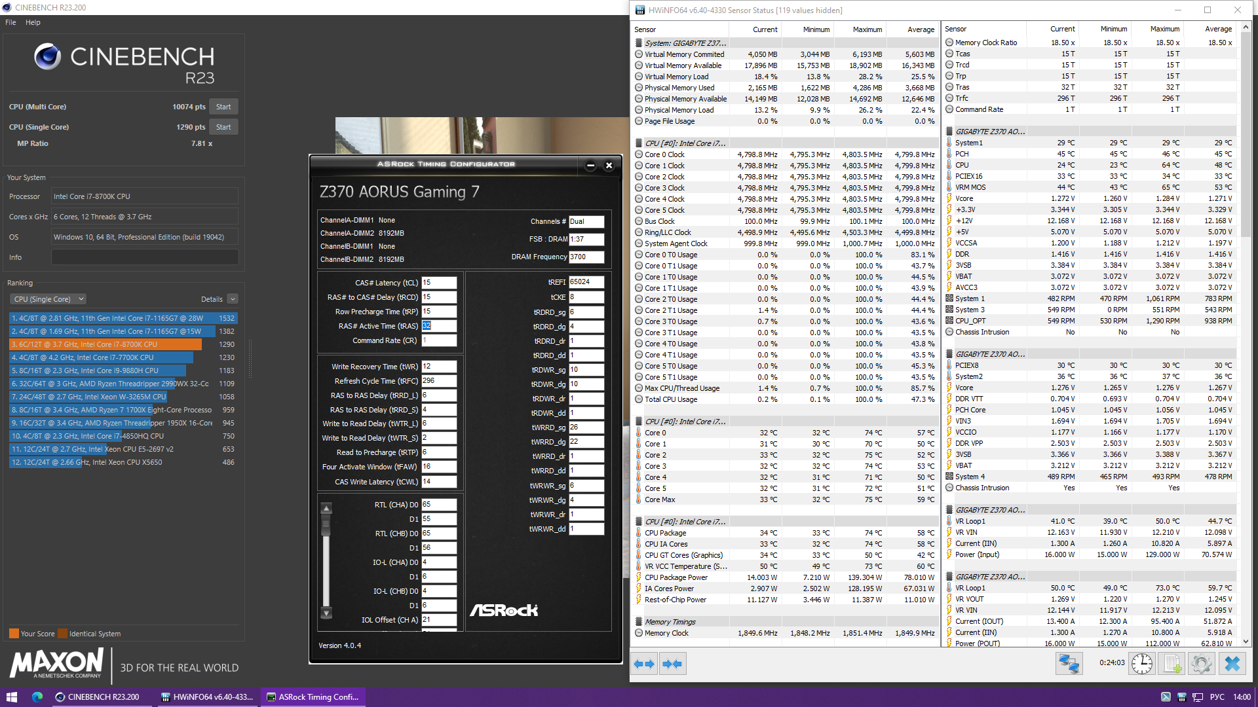Open the Cinebench File menu
The image size is (1258, 707).
click(x=10, y=22)
